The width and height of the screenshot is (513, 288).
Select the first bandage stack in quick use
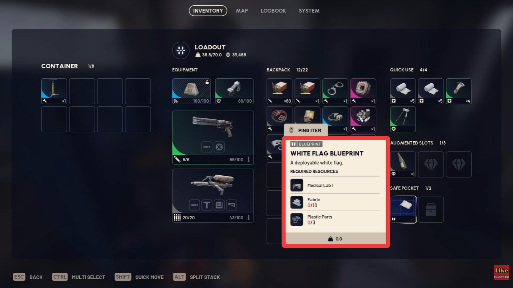pyautogui.click(x=403, y=91)
